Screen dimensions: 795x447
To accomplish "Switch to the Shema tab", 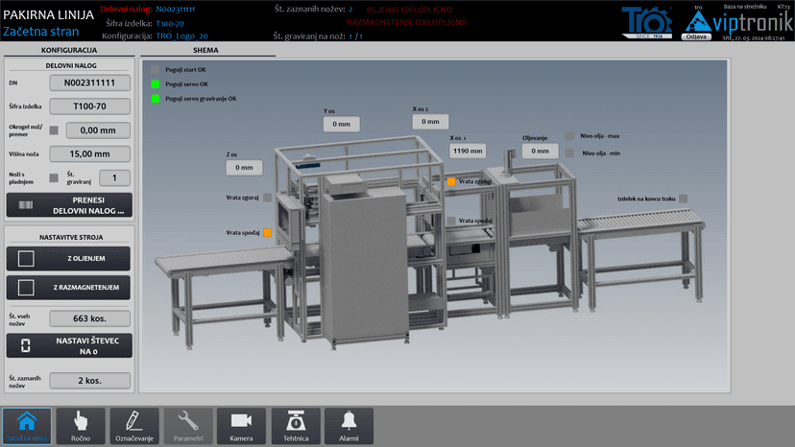I will click(205, 50).
